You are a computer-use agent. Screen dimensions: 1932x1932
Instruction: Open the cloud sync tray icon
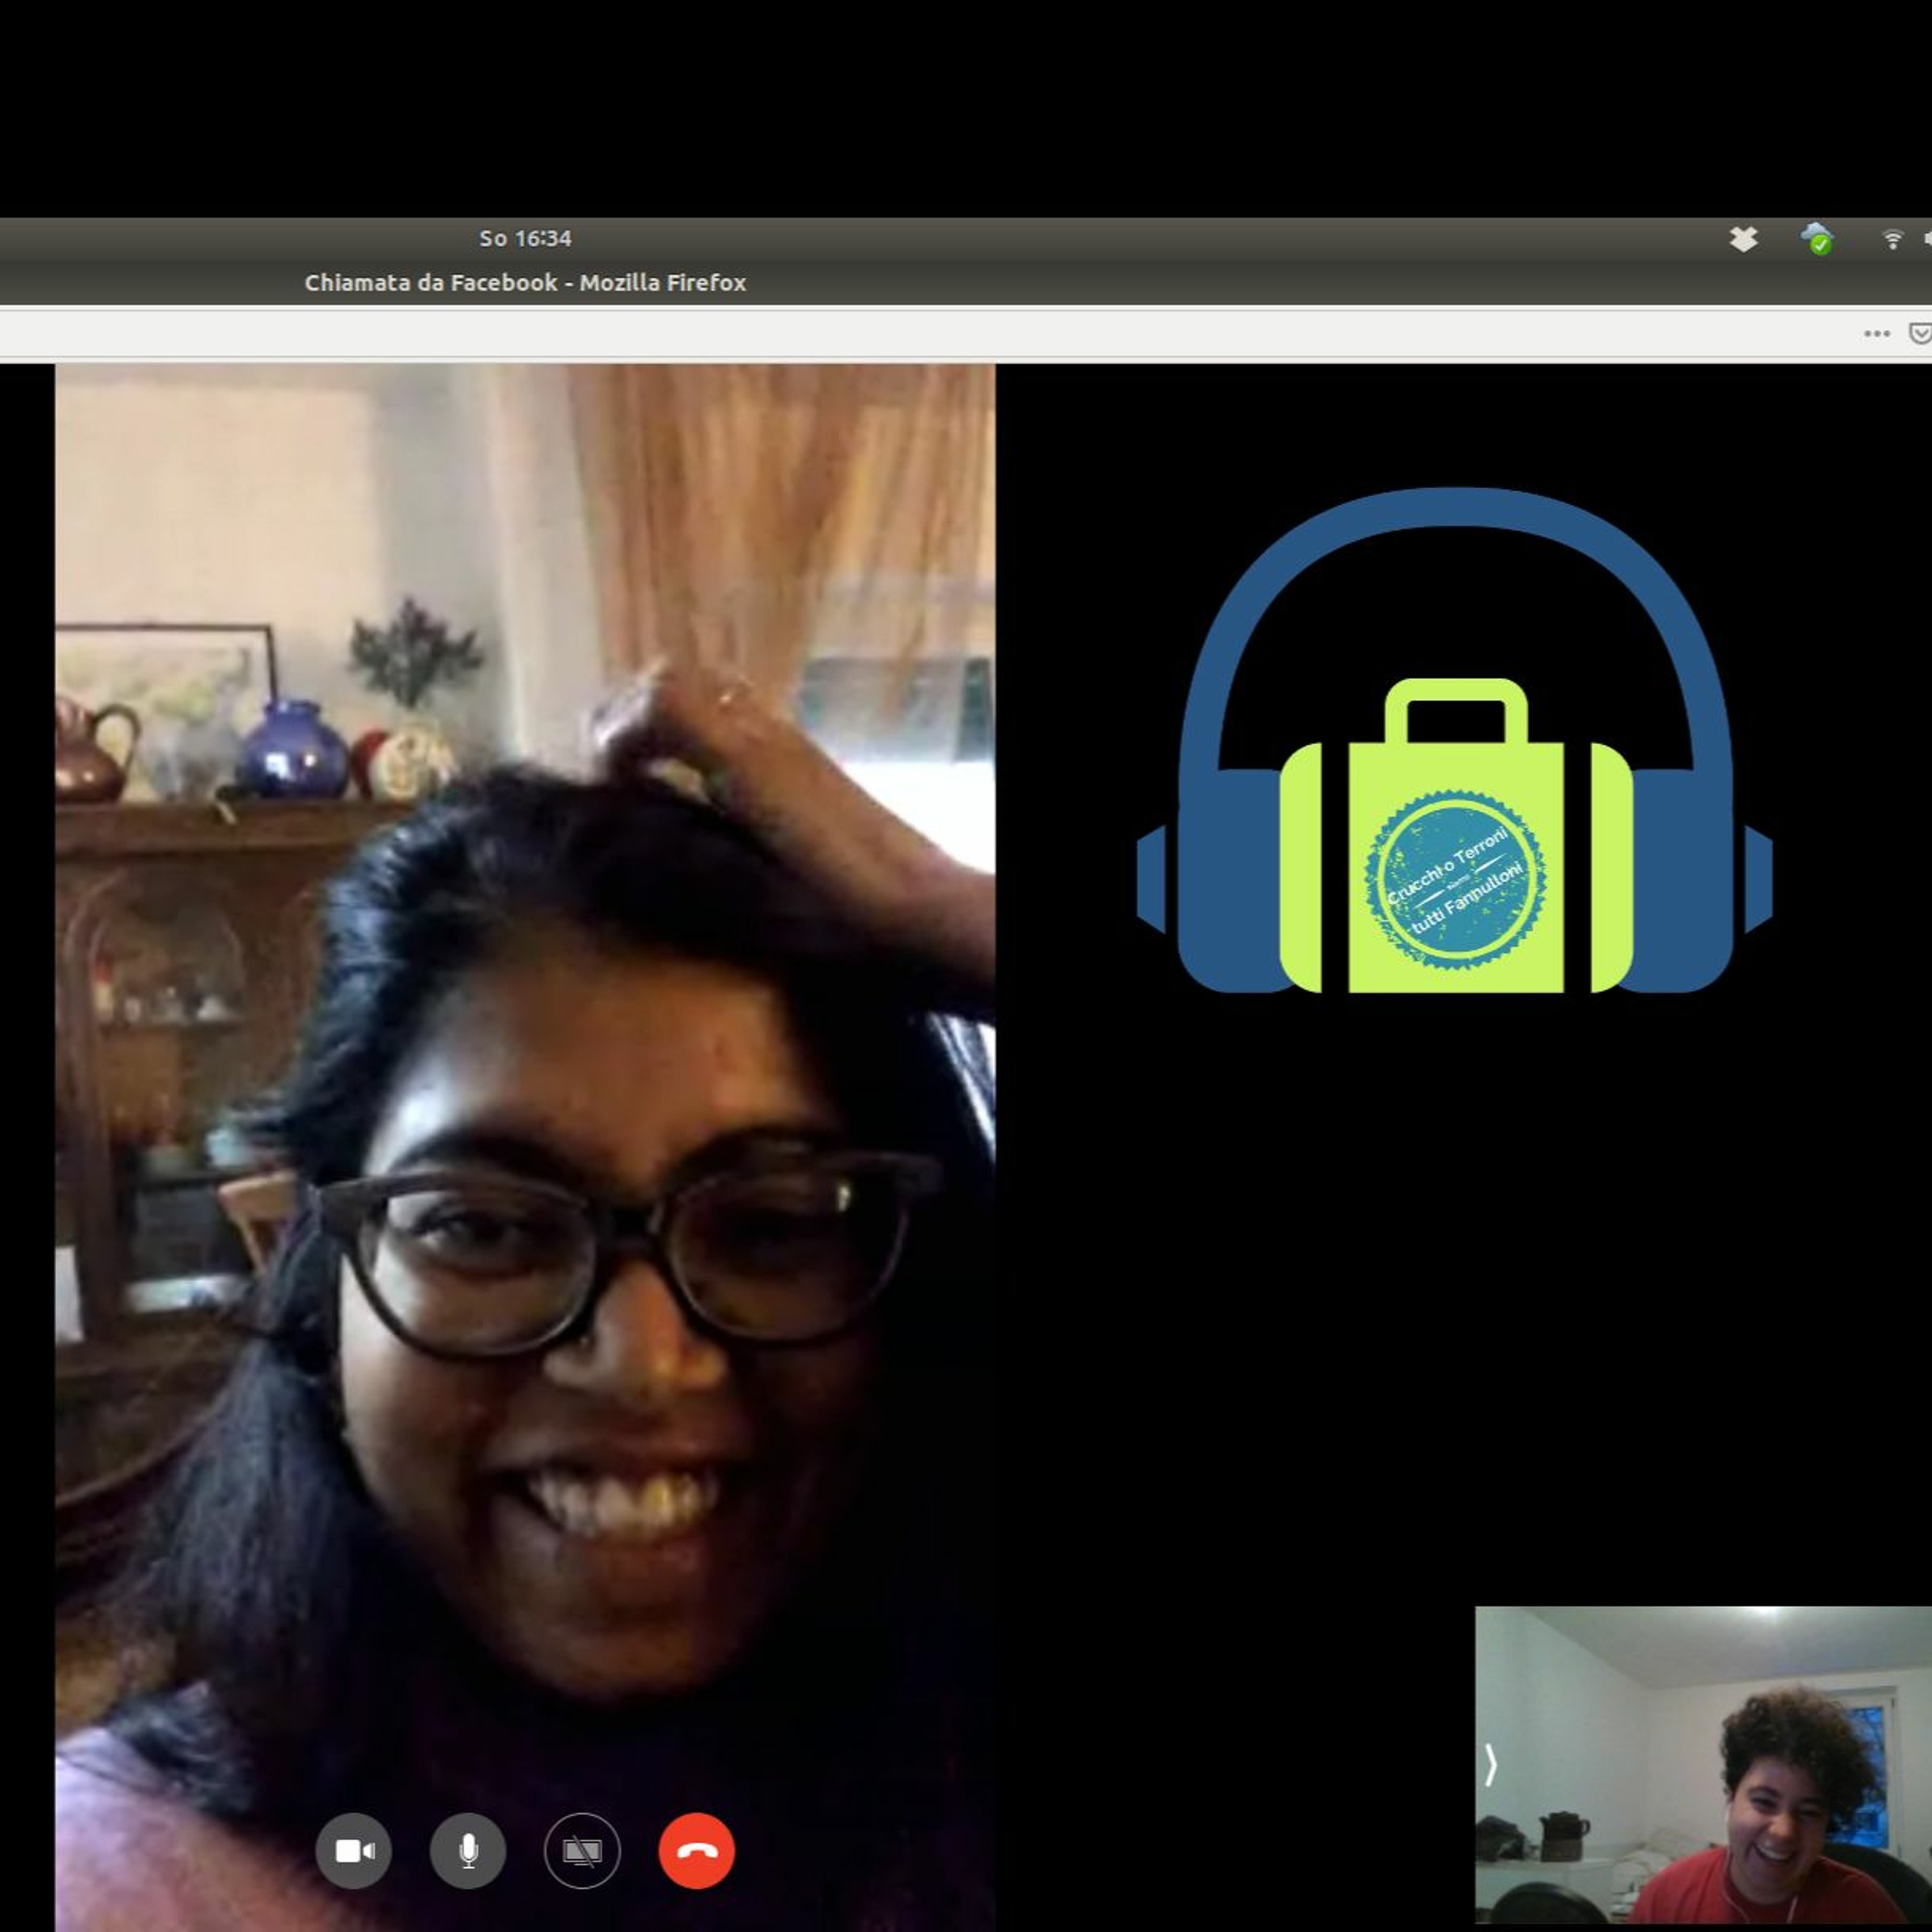pos(1817,239)
